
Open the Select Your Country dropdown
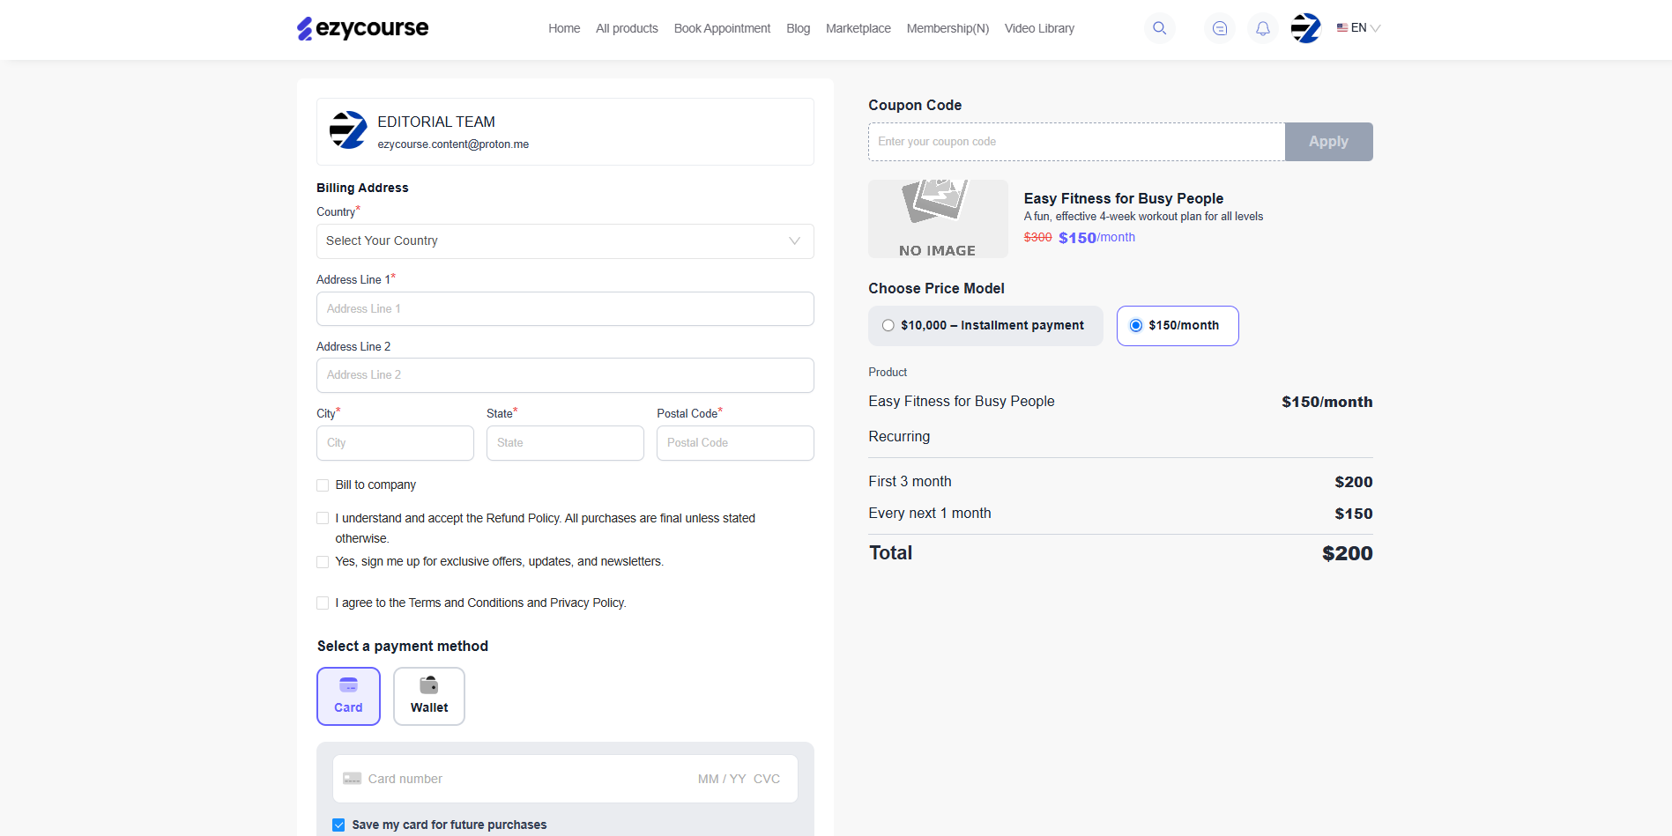click(565, 241)
